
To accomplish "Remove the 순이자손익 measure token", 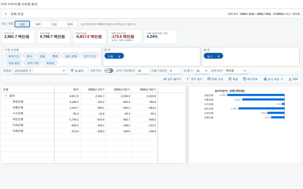I will pyautogui.click(x=30, y=71).
